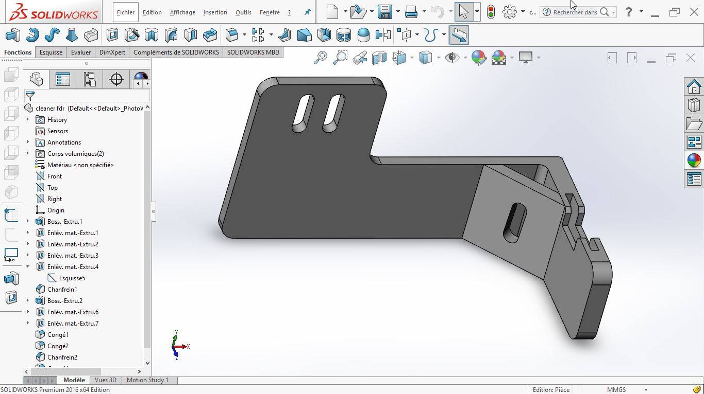Click the Edit Appearance color ball icon
Image resolution: width=704 pixels, height=394 pixels.
click(x=479, y=58)
